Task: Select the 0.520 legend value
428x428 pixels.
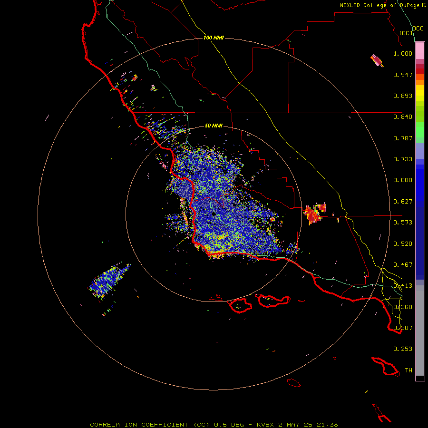Action: 403,244
